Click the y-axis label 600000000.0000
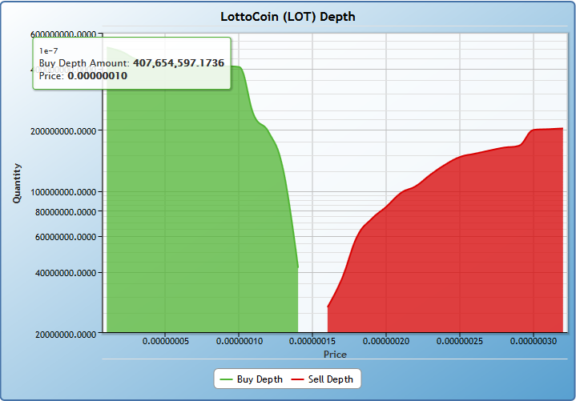576x401 pixels. point(63,34)
